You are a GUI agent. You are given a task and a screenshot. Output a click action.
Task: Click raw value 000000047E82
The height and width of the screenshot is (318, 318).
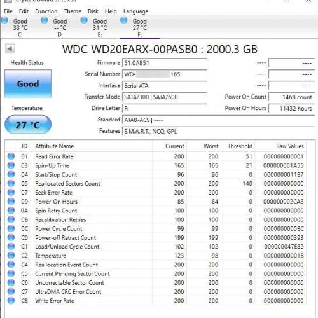click(284, 247)
